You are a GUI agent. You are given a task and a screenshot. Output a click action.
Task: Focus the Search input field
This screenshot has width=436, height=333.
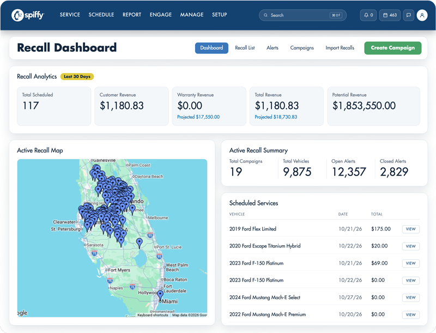[302, 15]
